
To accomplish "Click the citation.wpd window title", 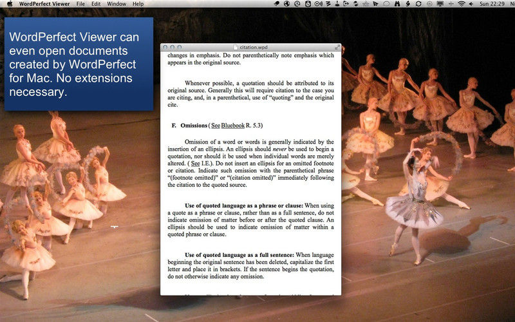I will (253, 47).
